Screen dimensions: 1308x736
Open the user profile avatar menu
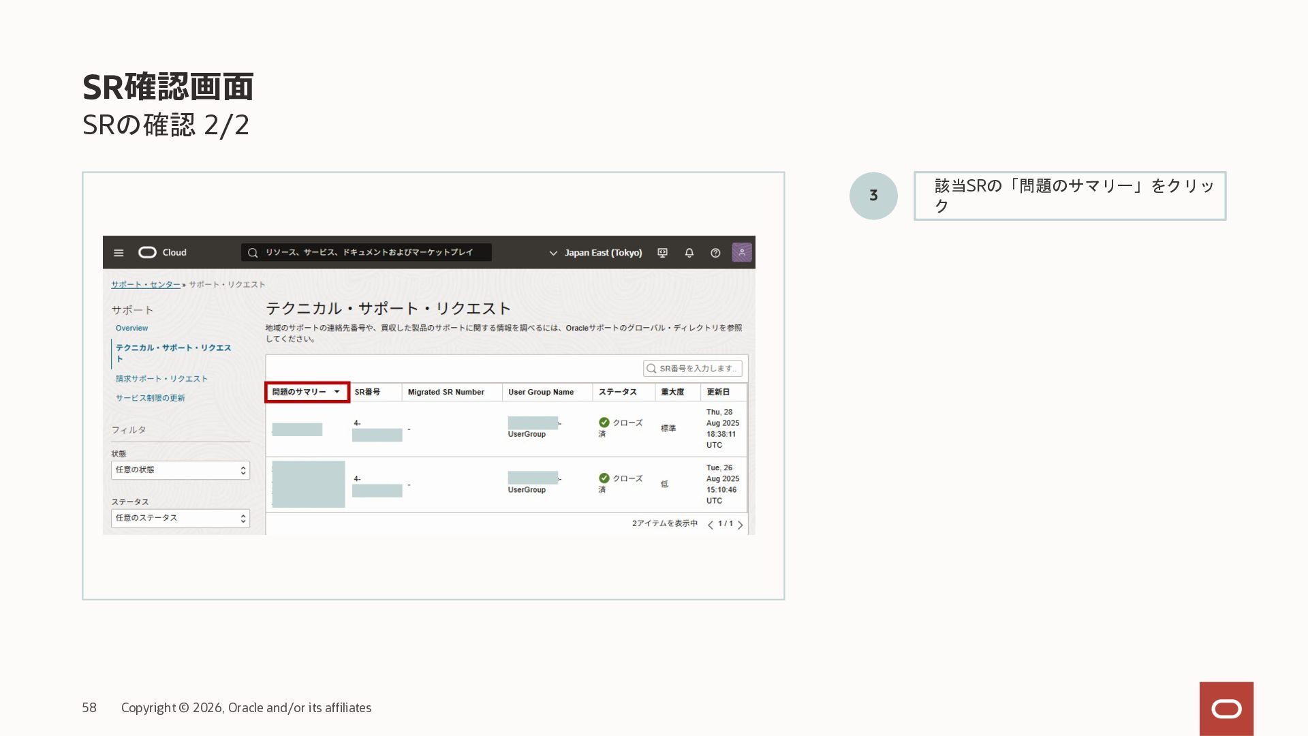click(742, 253)
